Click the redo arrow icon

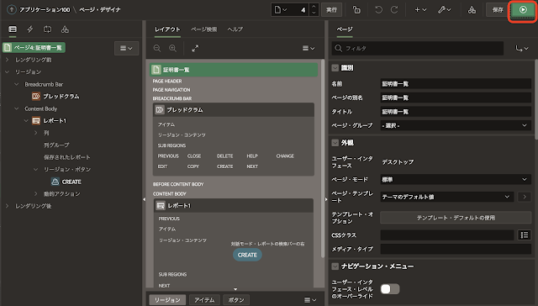coord(394,10)
